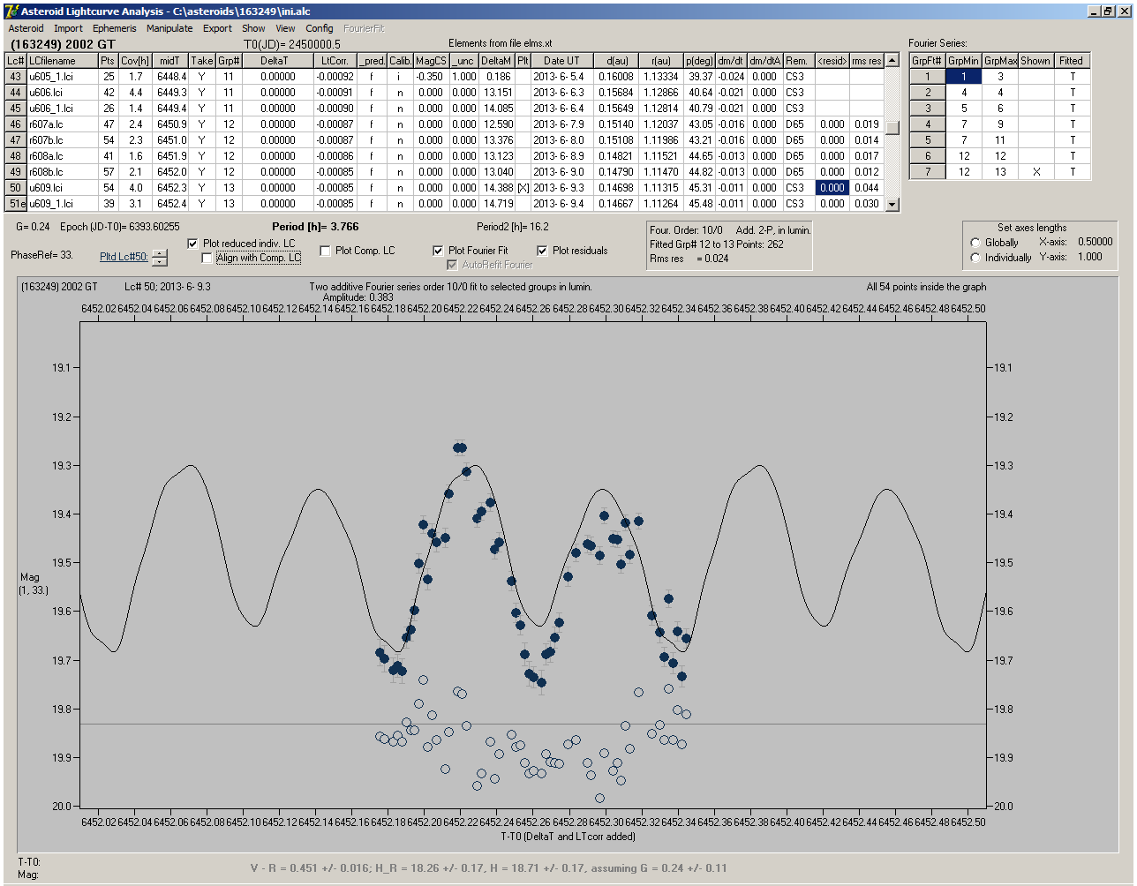Click the FourierFit menu item

pyautogui.click(x=364, y=28)
